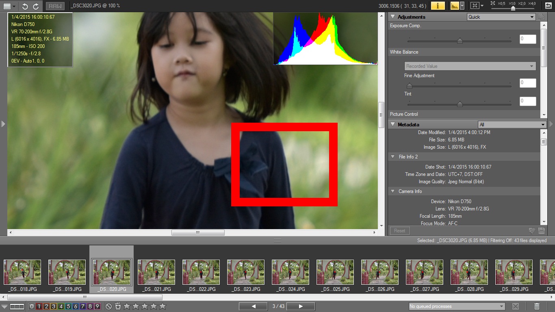555x312 pixels.
Task: Click the RAW display button
Action: [55, 6]
